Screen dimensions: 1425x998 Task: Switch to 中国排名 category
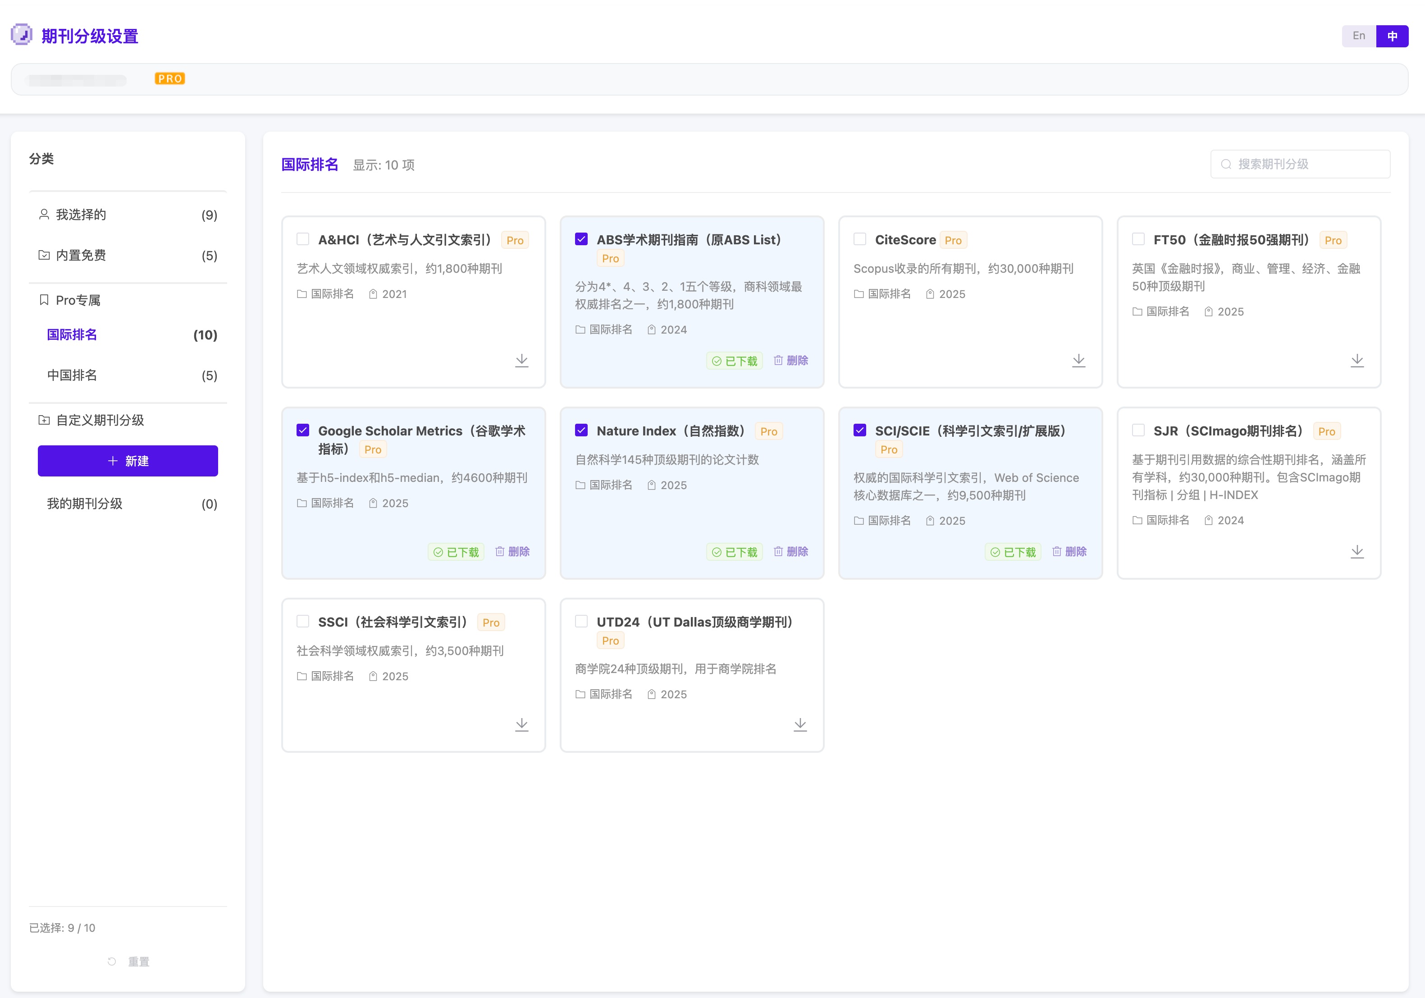pos(72,375)
